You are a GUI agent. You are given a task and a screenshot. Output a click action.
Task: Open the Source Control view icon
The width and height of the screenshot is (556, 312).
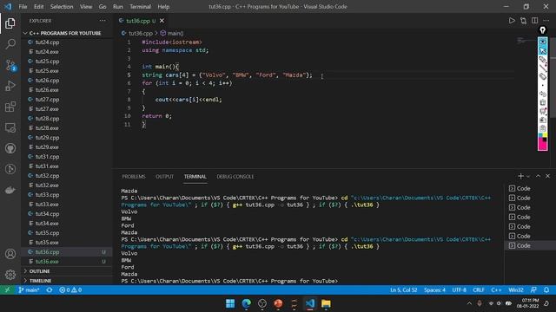coord(10,65)
